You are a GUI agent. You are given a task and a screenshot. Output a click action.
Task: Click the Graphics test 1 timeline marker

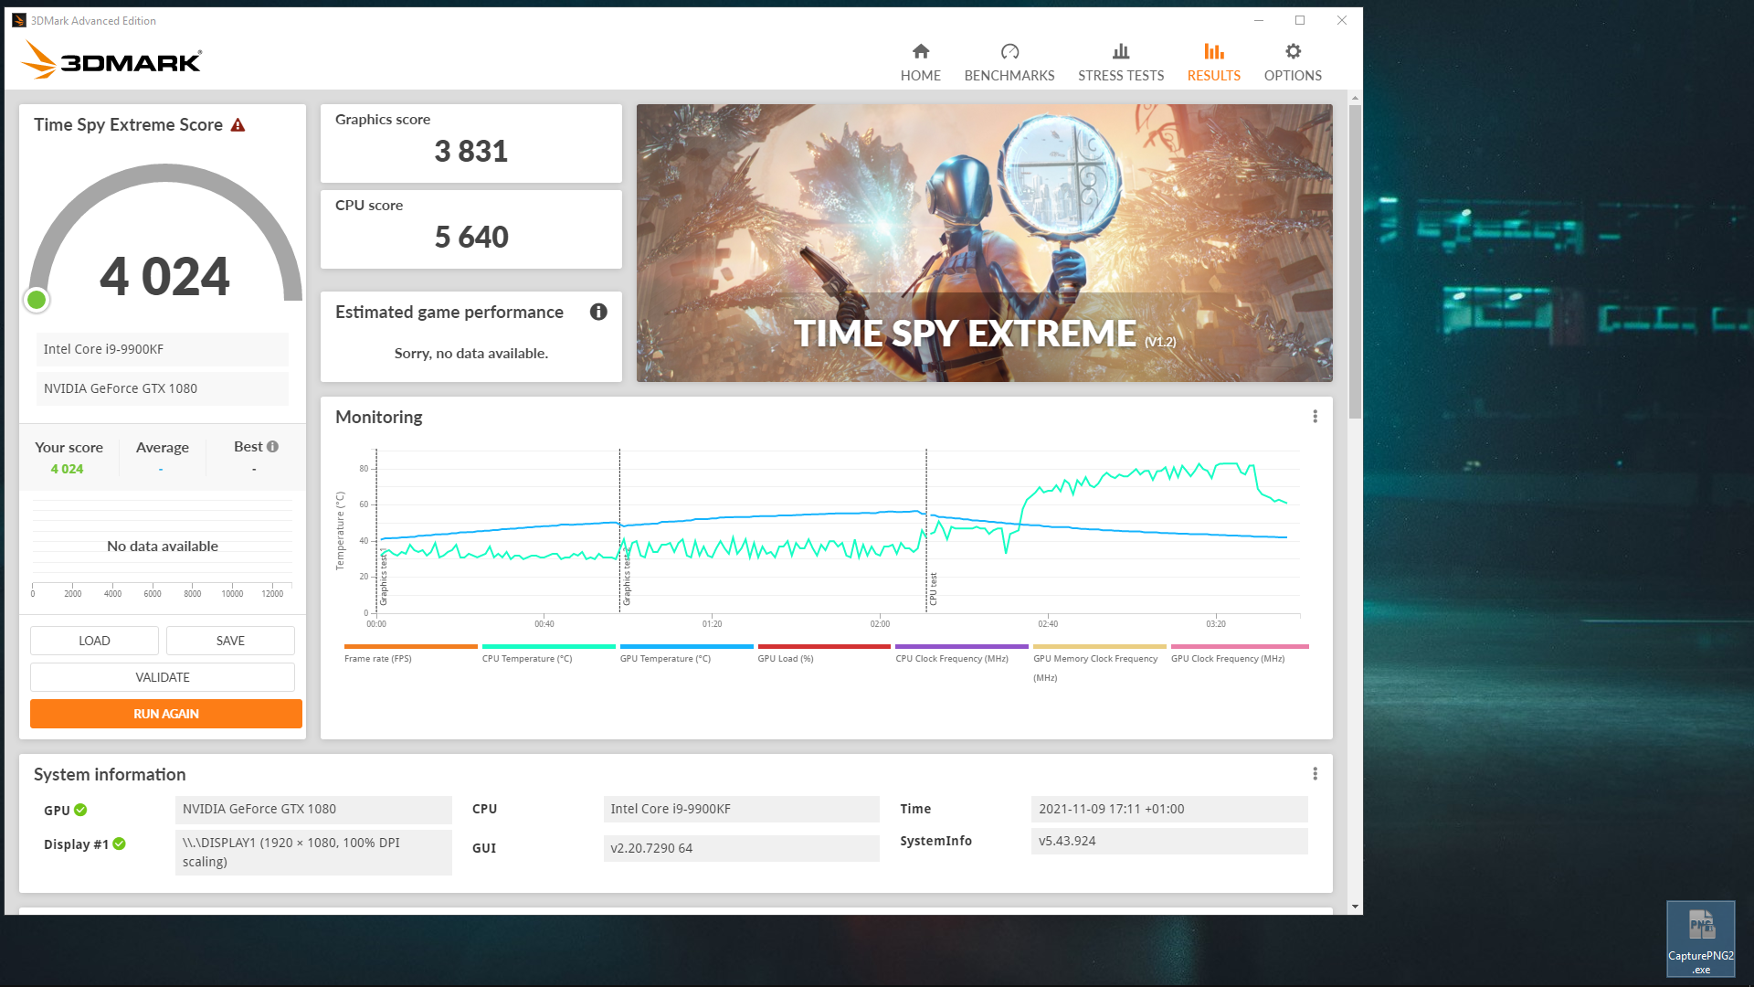(x=384, y=578)
